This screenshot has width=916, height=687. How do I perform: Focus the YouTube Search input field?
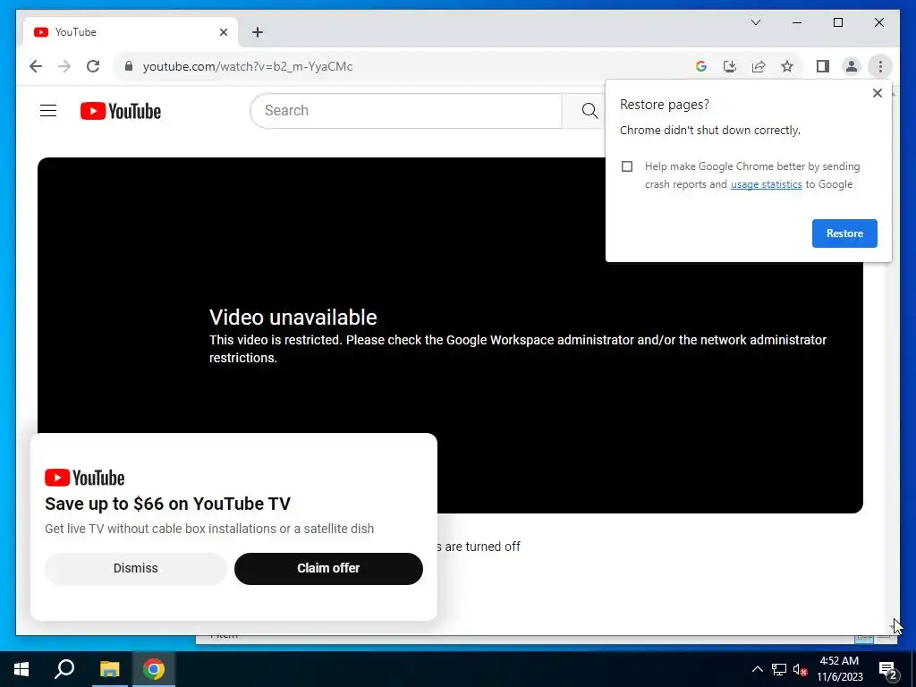[x=406, y=110]
